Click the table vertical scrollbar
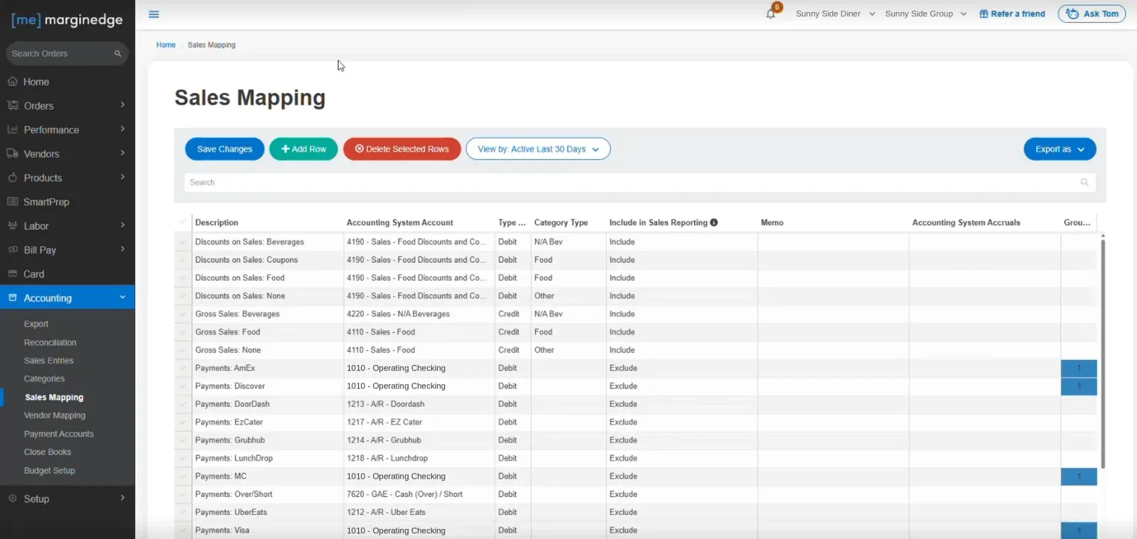 pos(1103,354)
